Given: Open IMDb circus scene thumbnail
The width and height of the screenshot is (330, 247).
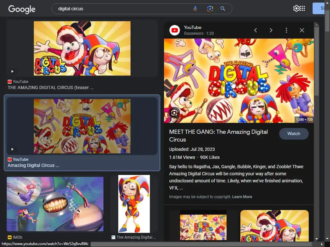Looking at the screenshot, I should pos(55,204).
